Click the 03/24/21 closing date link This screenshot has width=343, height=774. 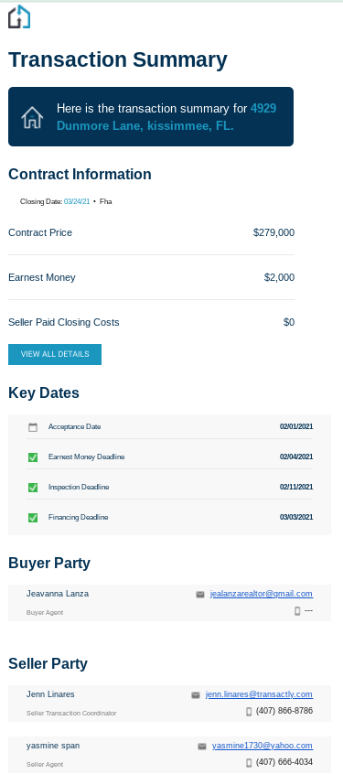(77, 201)
